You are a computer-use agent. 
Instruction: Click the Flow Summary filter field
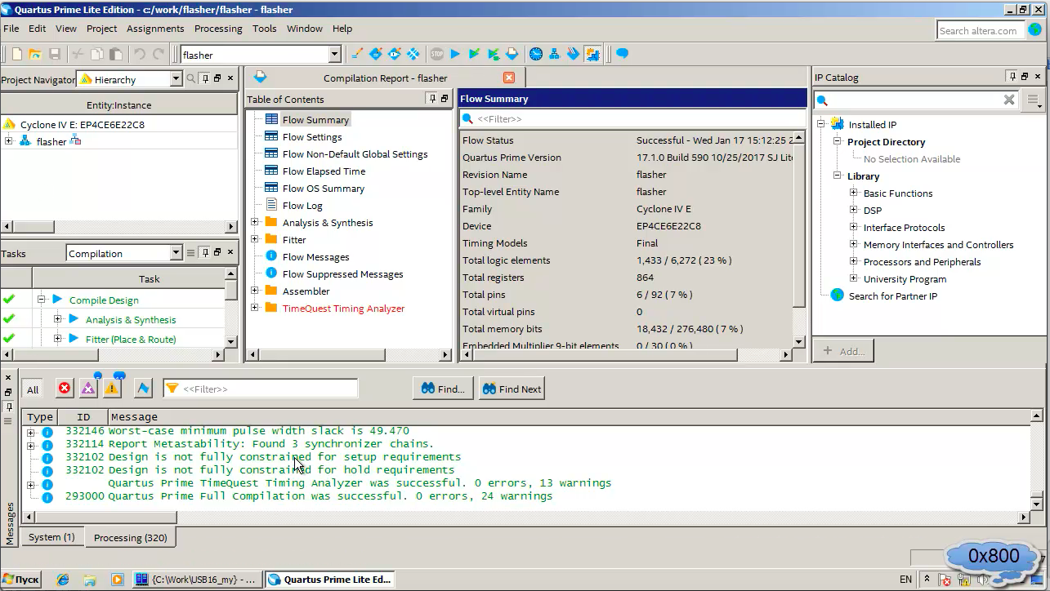632,119
